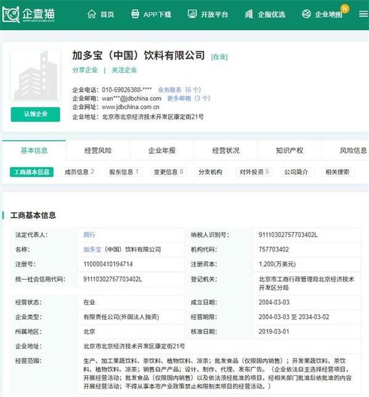This screenshot has width=369, height=397.
Task: Open legal representative 周行 link
Action: point(89,235)
